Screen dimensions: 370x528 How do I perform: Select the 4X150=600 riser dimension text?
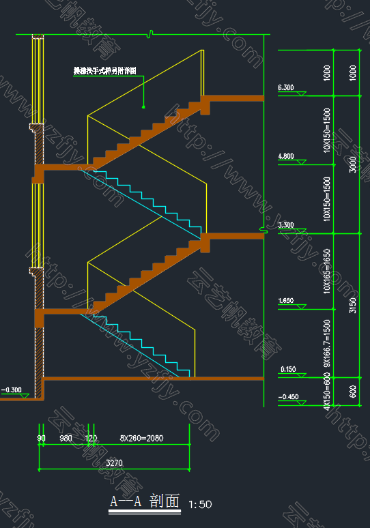327,392
